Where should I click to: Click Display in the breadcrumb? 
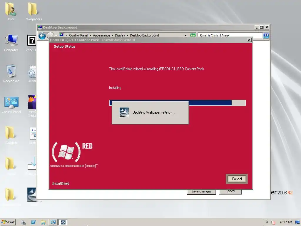coord(120,35)
